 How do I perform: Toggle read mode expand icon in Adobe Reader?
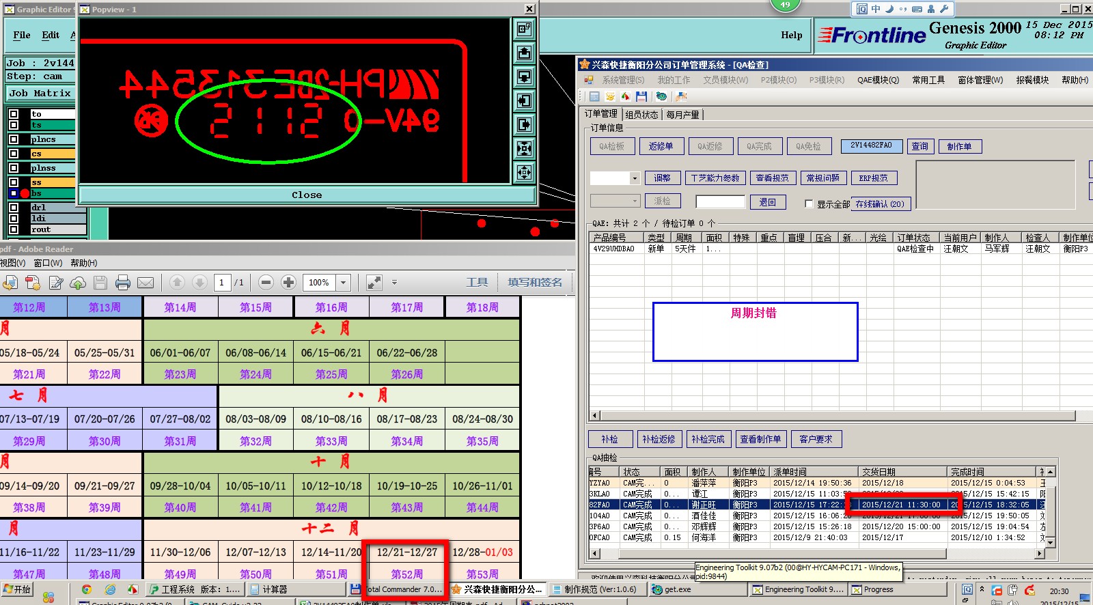374,282
